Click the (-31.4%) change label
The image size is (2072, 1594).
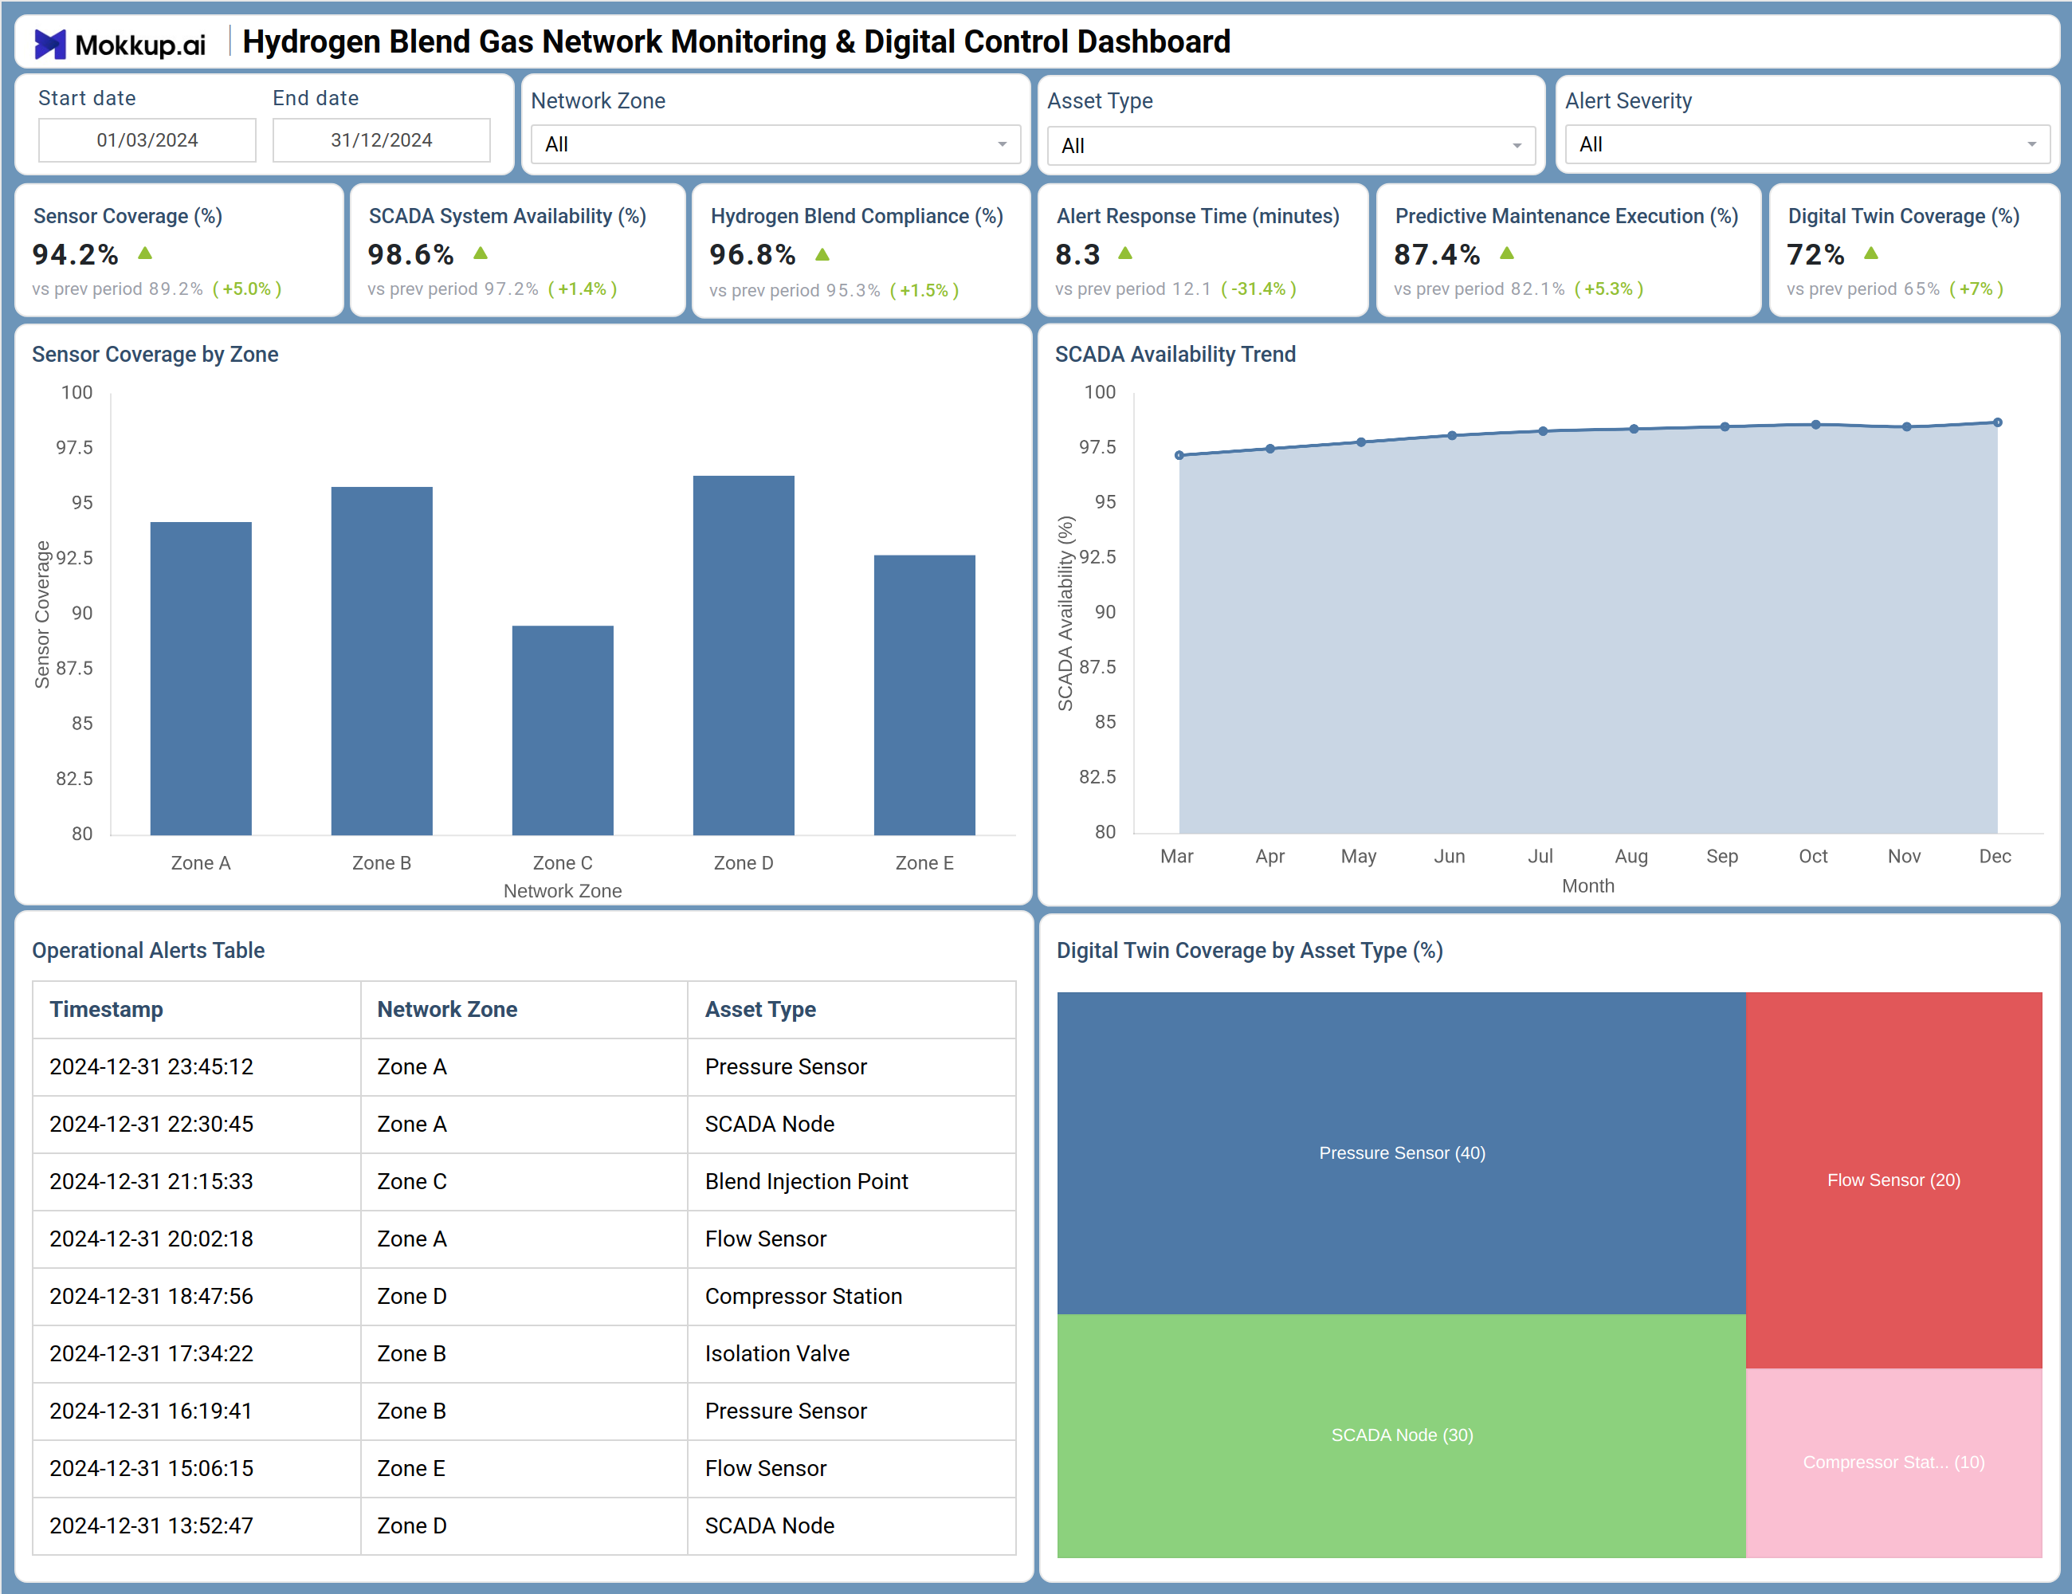(1258, 289)
